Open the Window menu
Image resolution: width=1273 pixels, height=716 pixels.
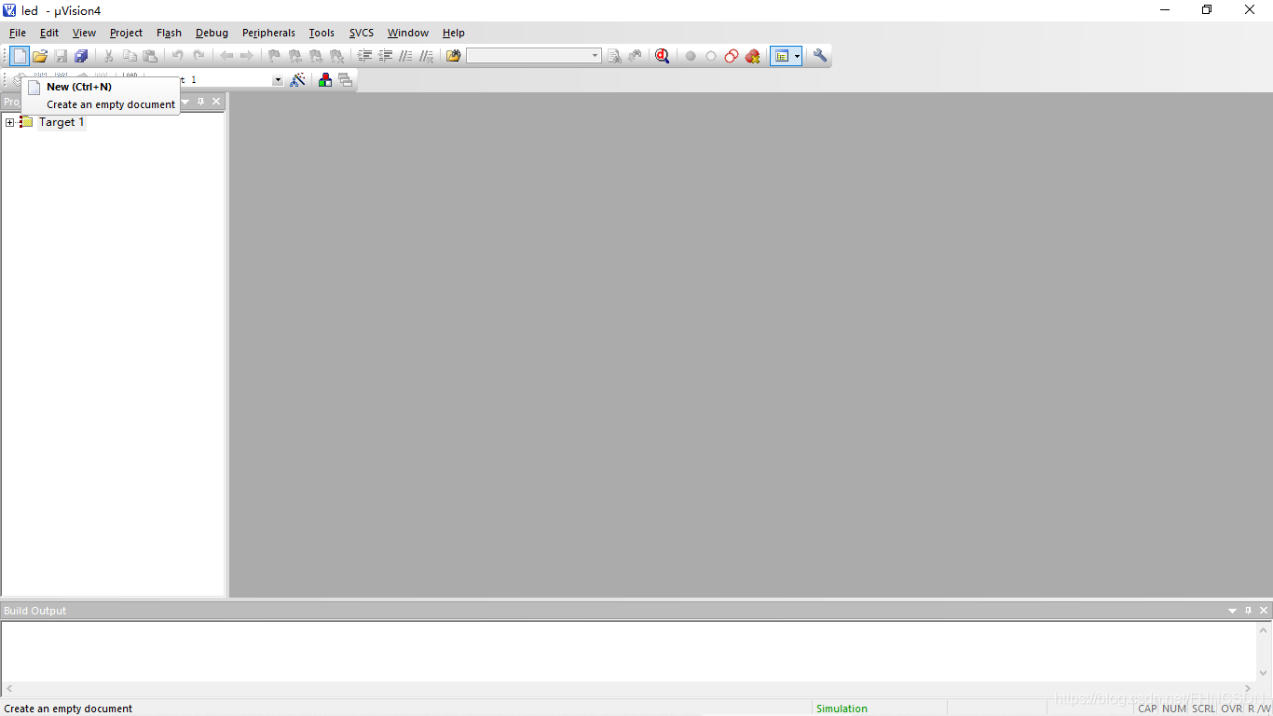pos(408,33)
